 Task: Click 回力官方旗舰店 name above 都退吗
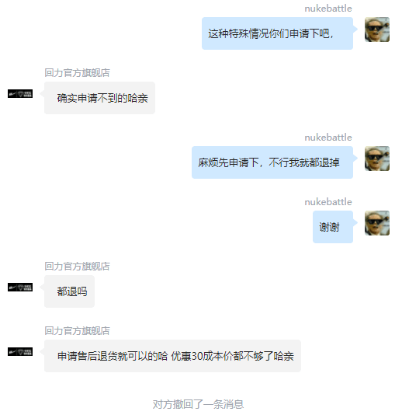(77, 267)
